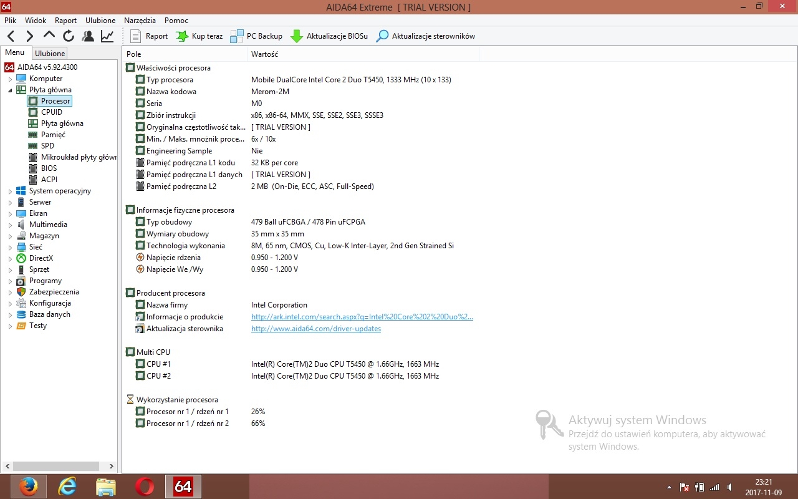Screen dimensions: 798x499
Task: Refresh the view with the circular arrow icon
Action: click(x=69, y=36)
